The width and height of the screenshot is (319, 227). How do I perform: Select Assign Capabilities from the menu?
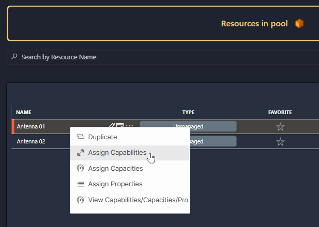pos(117,153)
